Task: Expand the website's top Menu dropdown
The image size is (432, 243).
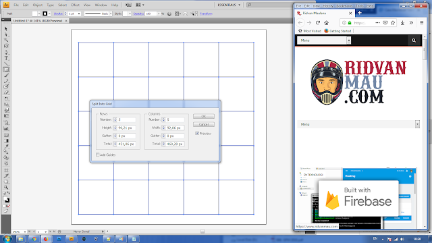Action: (349, 40)
